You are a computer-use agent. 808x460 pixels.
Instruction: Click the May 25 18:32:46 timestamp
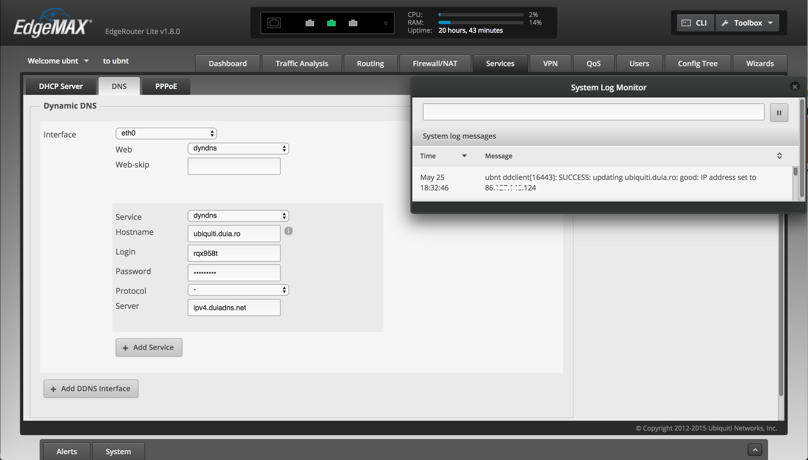tap(434, 182)
